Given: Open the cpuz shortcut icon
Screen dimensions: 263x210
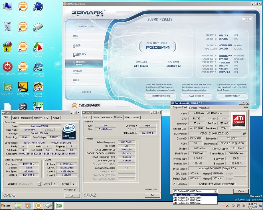Looking at the screenshot, I should [38, 30].
